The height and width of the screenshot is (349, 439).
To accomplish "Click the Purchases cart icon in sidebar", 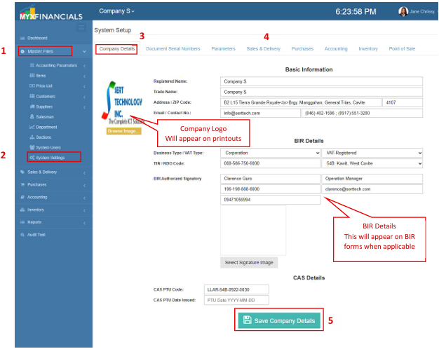I will [x=22, y=185].
